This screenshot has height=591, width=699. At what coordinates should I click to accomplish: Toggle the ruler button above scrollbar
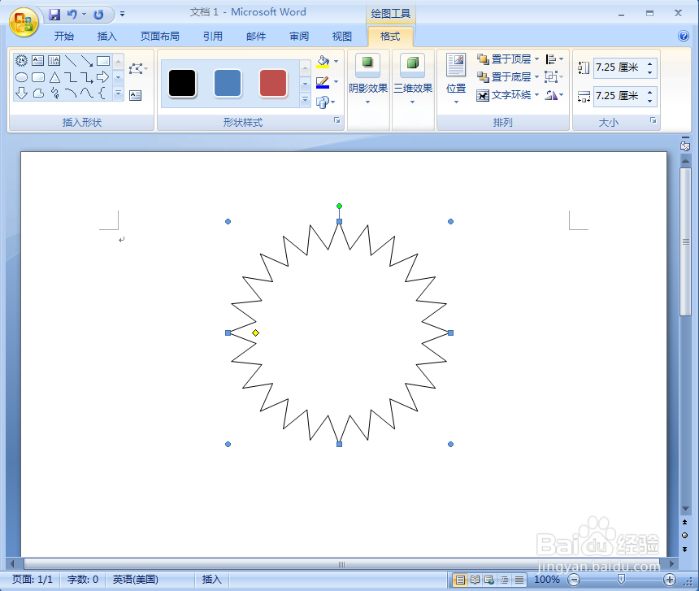[685, 146]
